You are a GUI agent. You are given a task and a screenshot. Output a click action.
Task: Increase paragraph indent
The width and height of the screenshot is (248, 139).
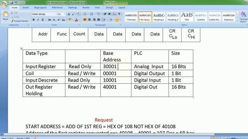pos(109,14)
